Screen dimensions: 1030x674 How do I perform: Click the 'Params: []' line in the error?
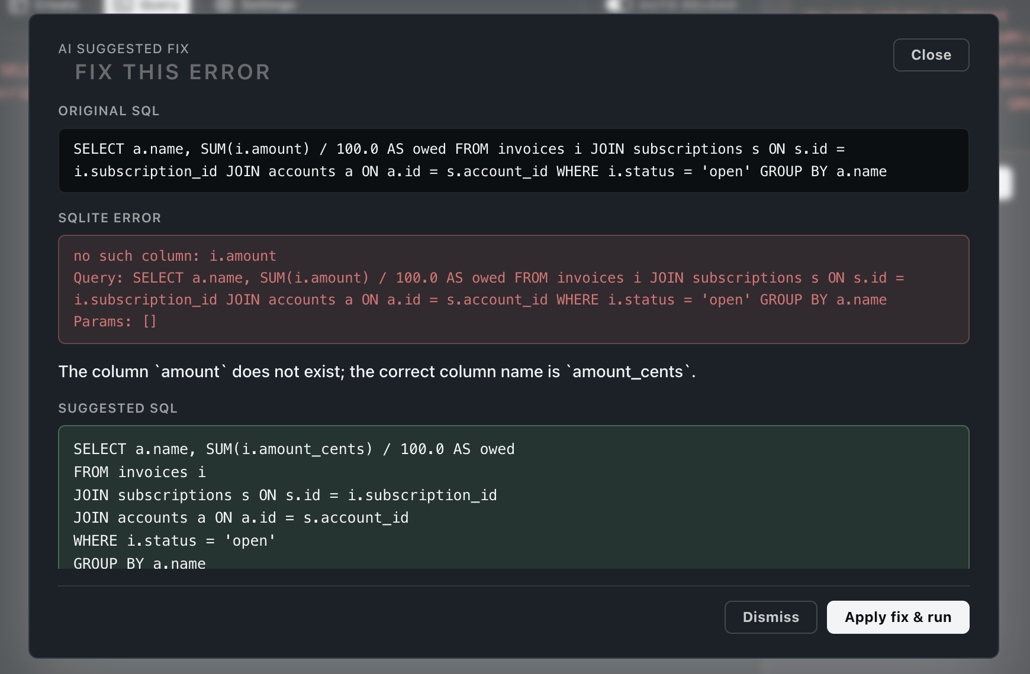point(115,322)
